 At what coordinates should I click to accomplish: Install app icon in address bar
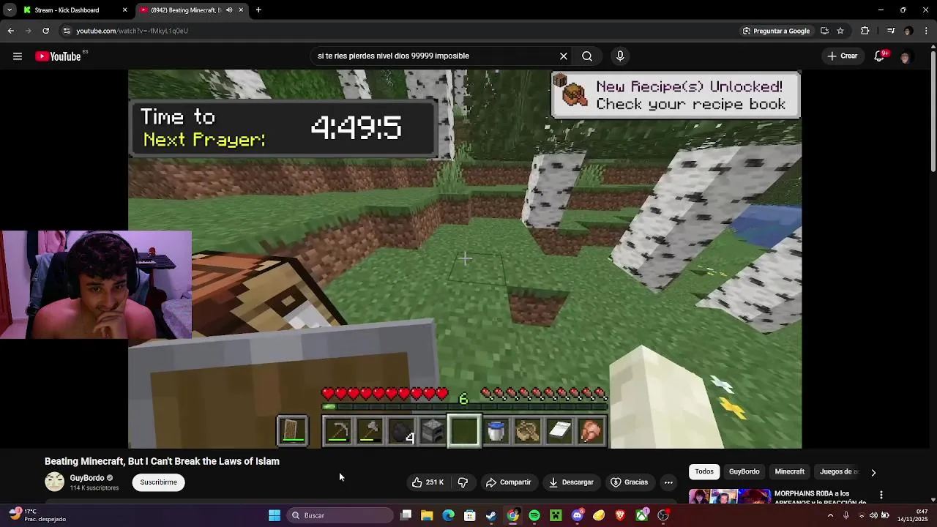coord(825,31)
